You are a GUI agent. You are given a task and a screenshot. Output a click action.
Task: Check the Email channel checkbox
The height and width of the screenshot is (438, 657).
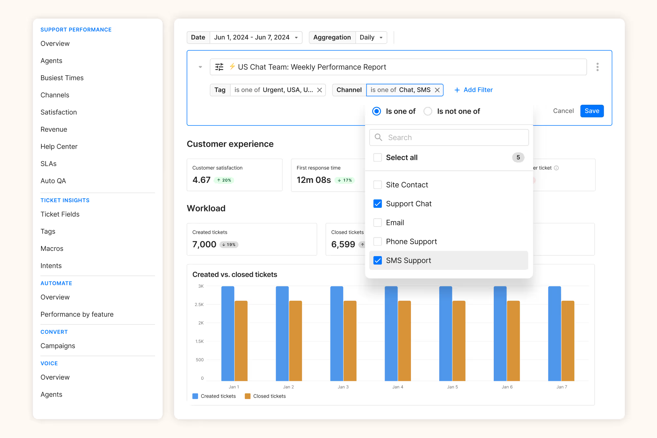(377, 222)
